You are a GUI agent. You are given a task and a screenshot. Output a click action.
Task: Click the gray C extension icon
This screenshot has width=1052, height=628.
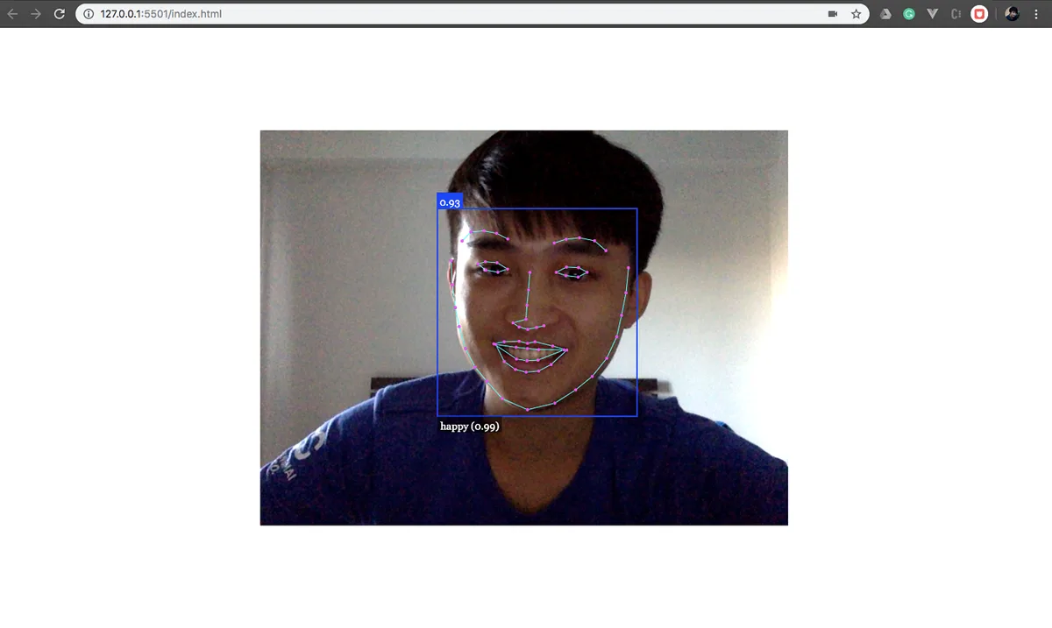tap(956, 14)
